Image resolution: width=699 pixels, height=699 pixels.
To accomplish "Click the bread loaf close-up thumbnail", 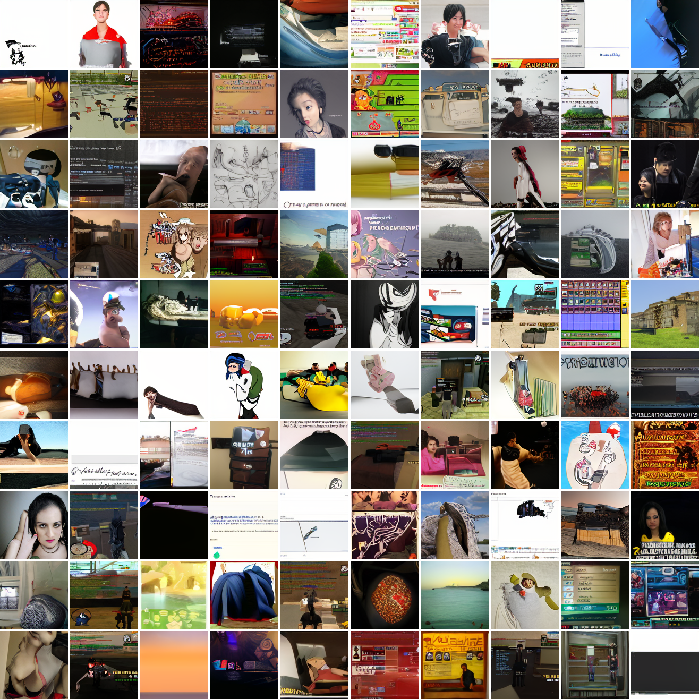I will coord(34,385).
